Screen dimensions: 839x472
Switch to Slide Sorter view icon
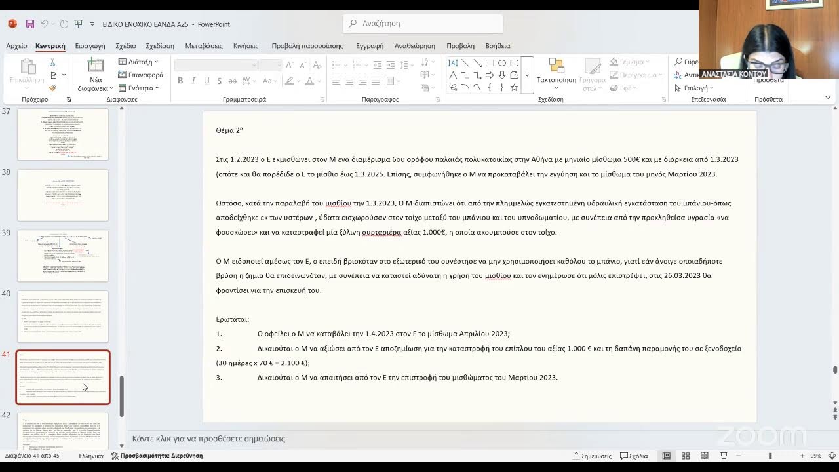click(686, 456)
